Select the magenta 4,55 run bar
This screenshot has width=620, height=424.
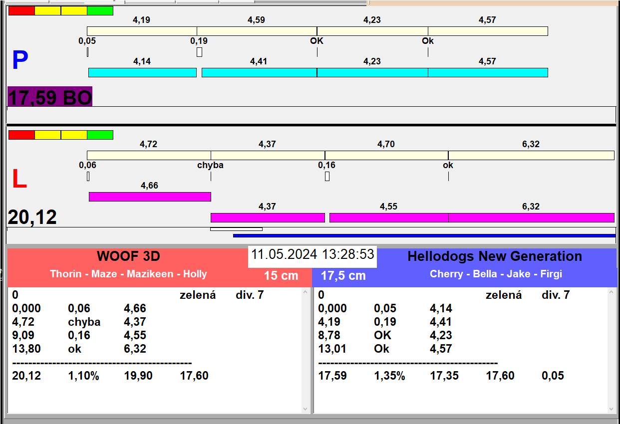click(388, 217)
